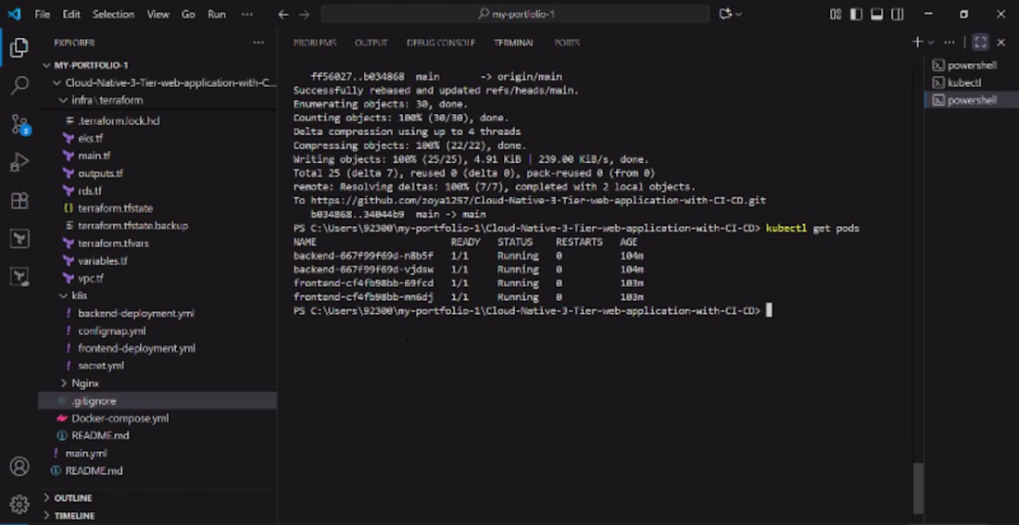The width and height of the screenshot is (1019, 525).
Task: Toggle the secondary side bar
Action: (x=897, y=14)
